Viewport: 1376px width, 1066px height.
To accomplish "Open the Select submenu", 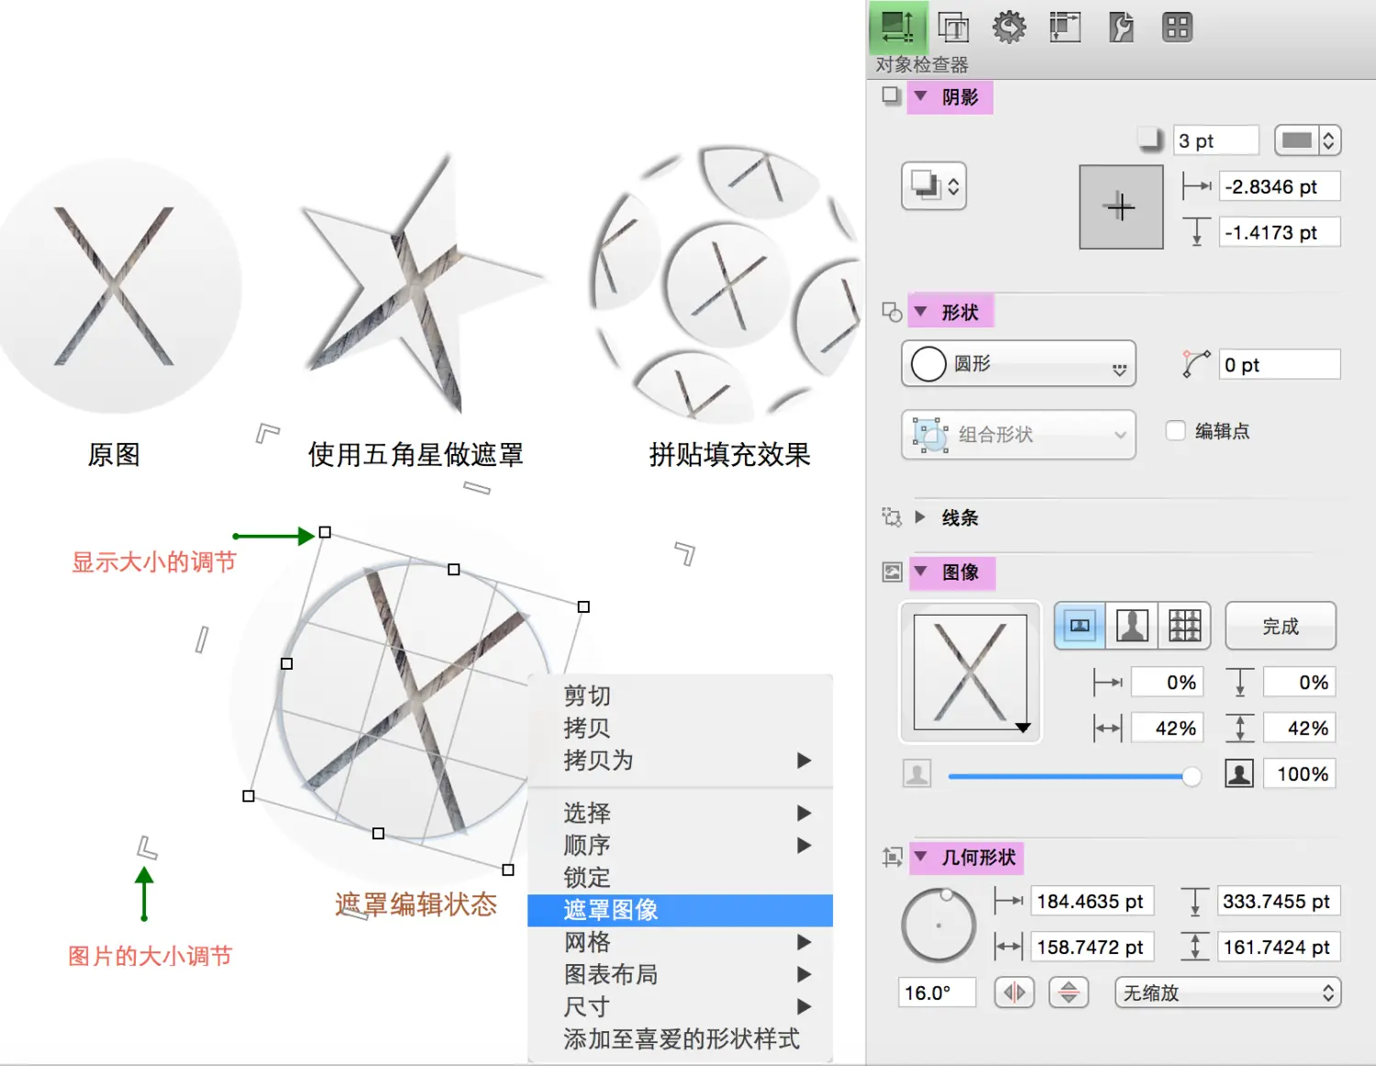I will (x=680, y=813).
